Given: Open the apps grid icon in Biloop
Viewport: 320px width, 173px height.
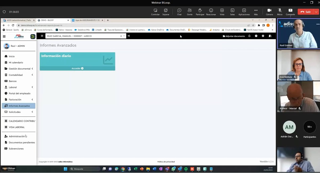Looking at the screenshot, I should [4, 36].
